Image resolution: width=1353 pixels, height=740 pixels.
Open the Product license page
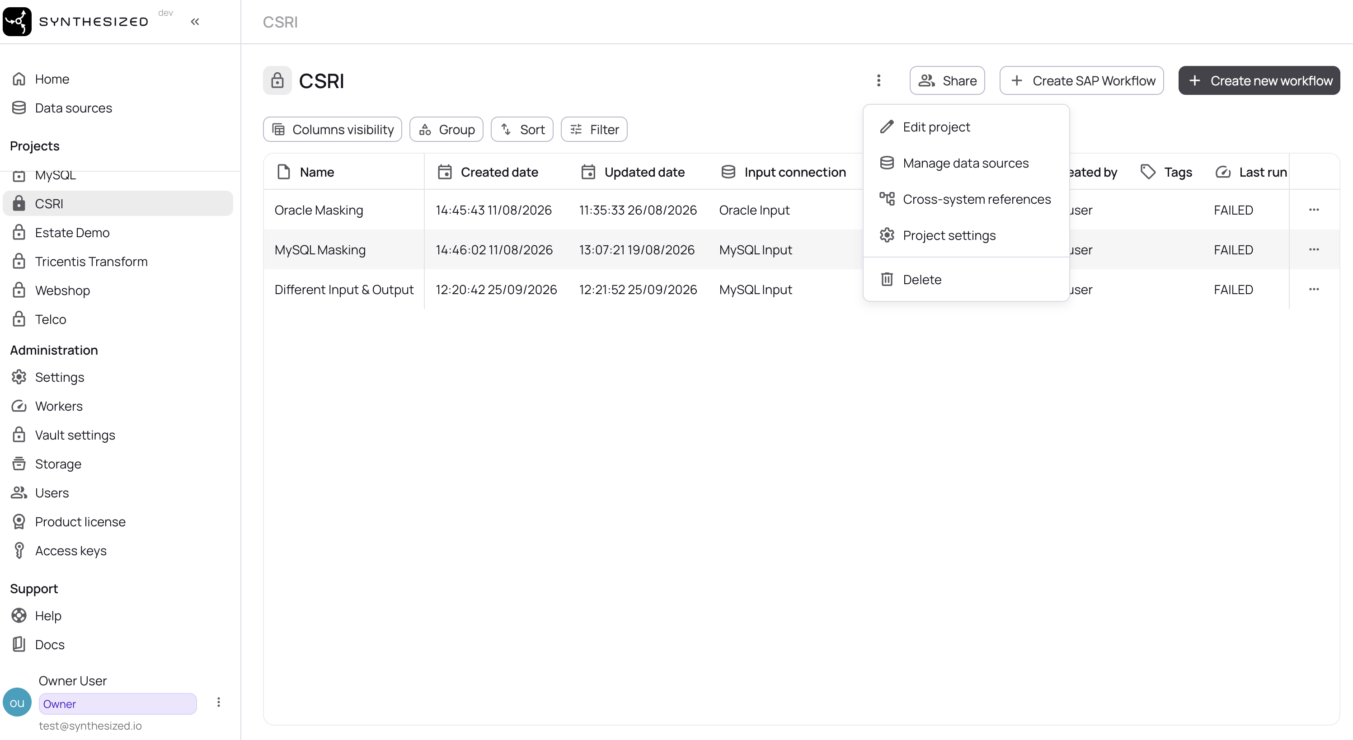117,521
